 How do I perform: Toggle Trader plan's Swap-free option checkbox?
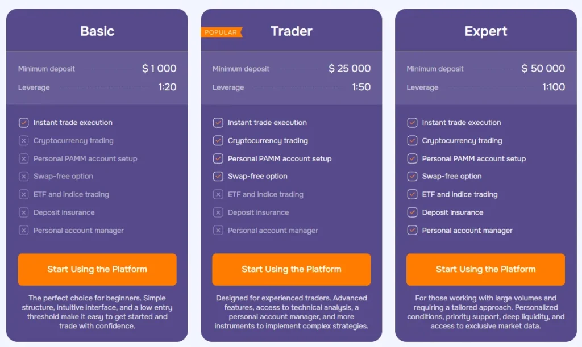218,177
